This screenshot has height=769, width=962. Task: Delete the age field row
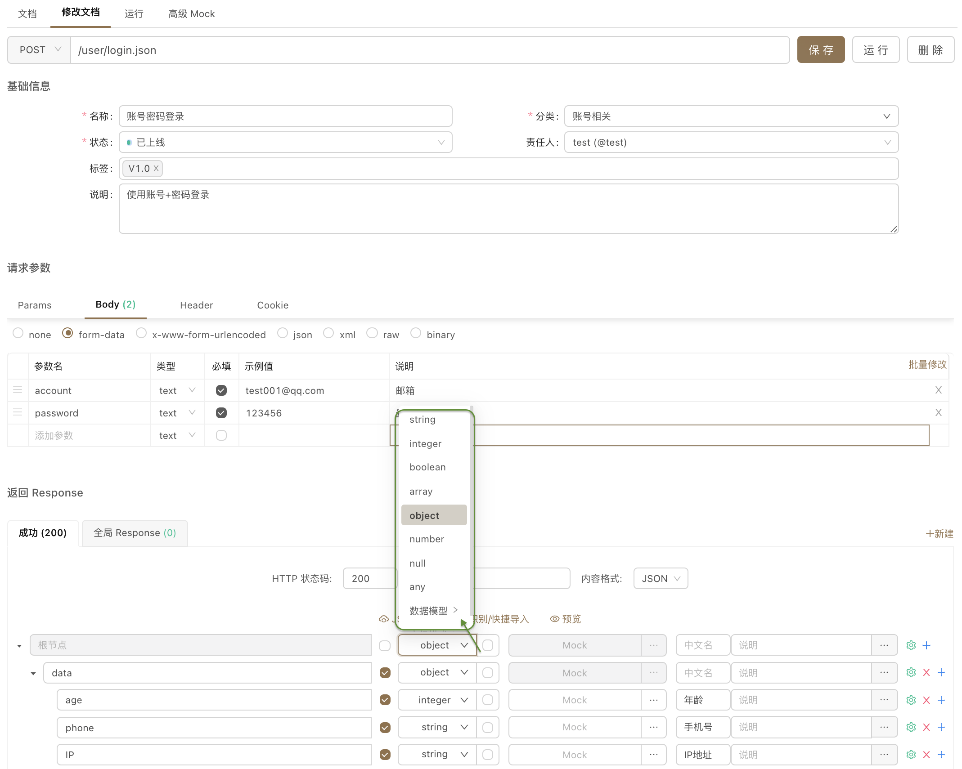[x=926, y=700]
